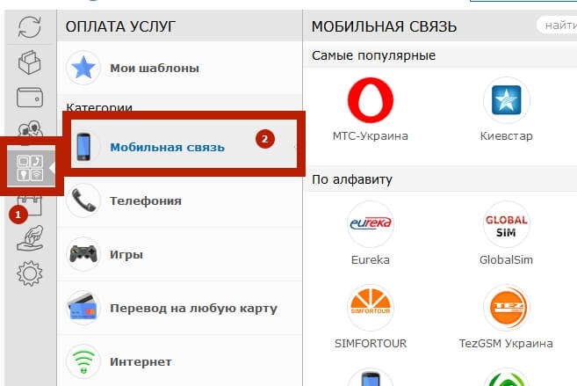Pick the Киевстар operator logo
The width and height of the screenshot is (577, 386).
[x=507, y=100]
